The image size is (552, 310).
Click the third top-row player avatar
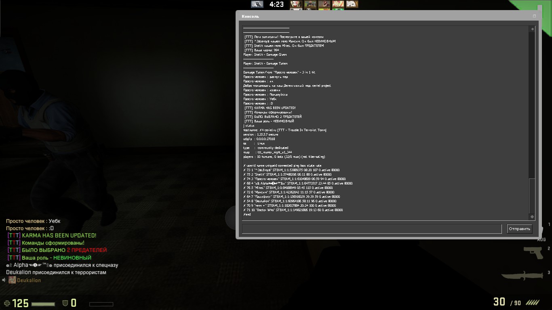[324, 4]
